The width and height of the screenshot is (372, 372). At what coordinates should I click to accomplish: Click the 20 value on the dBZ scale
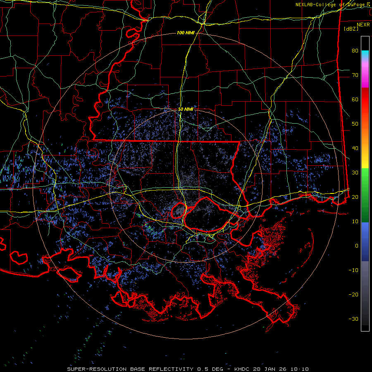355,197
